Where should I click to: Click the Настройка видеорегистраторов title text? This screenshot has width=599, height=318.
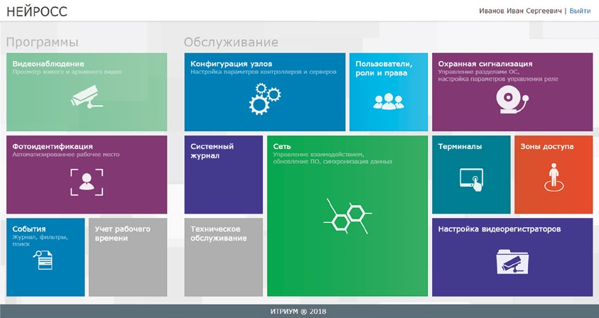click(500, 229)
